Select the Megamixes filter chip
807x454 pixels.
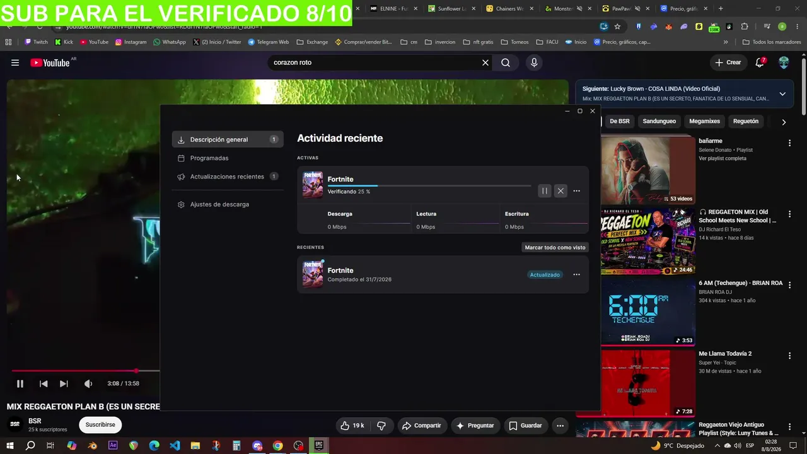[704, 121]
